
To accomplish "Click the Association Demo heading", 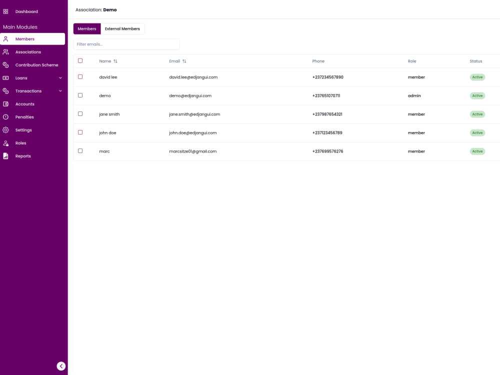I will (x=96, y=10).
